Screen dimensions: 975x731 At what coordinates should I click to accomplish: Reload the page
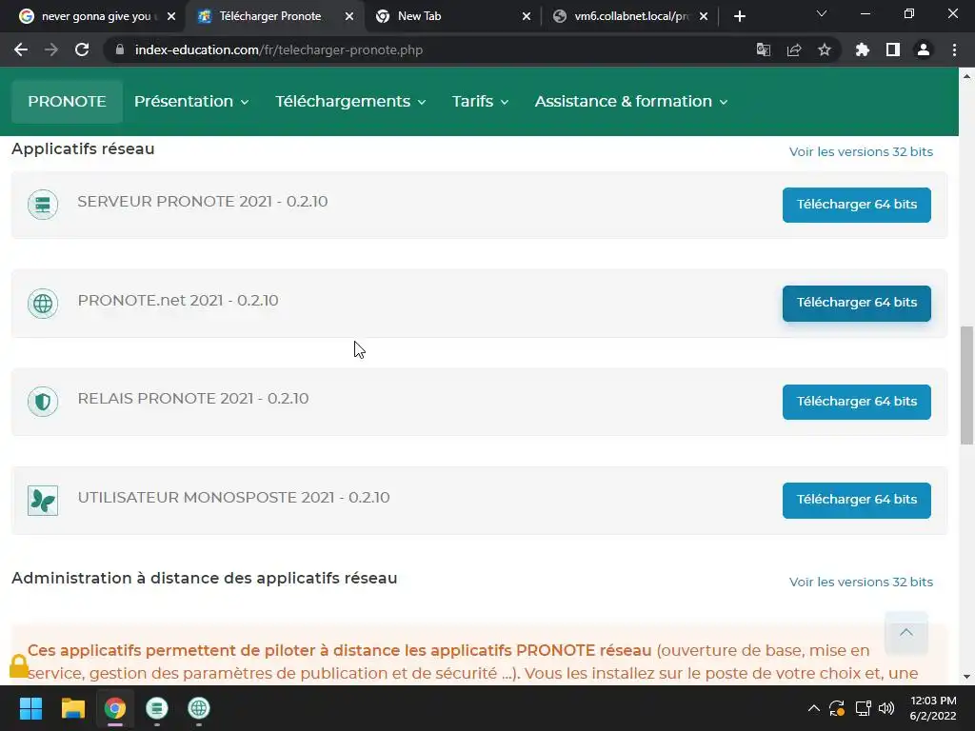point(82,49)
